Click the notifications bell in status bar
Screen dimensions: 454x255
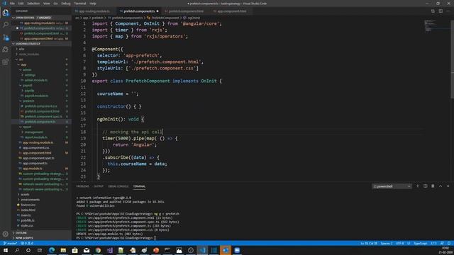[x=449, y=243]
